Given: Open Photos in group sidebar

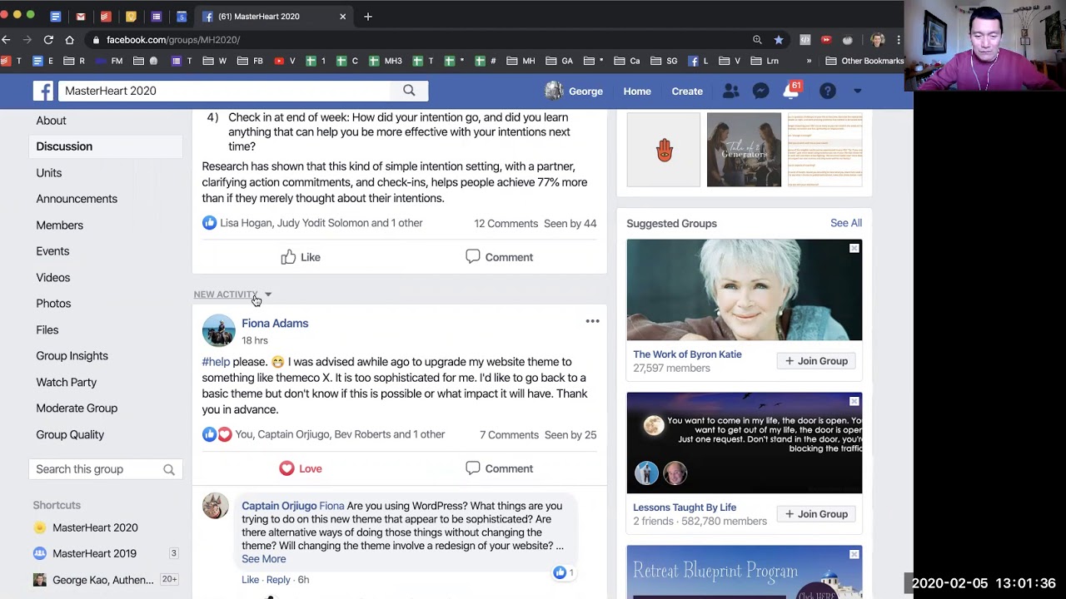Looking at the screenshot, I should pos(53,304).
